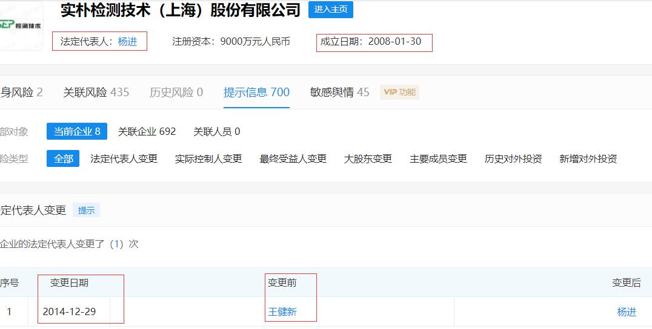Filter by 最终受益人变更 type
This screenshot has width=652, height=329.
coord(293,158)
